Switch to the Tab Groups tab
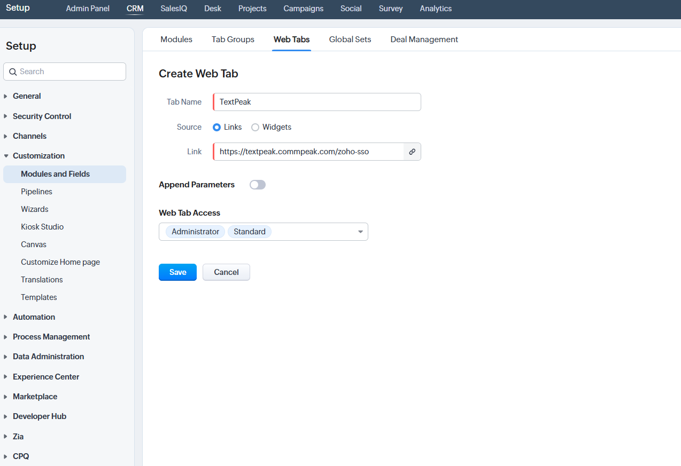Image resolution: width=681 pixels, height=466 pixels. (x=233, y=40)
